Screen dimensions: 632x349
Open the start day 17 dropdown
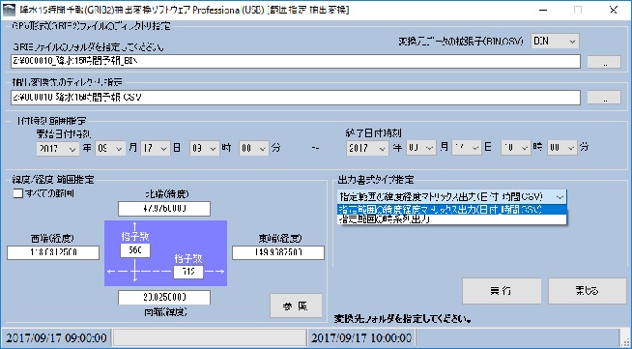[x=156, y=148]
